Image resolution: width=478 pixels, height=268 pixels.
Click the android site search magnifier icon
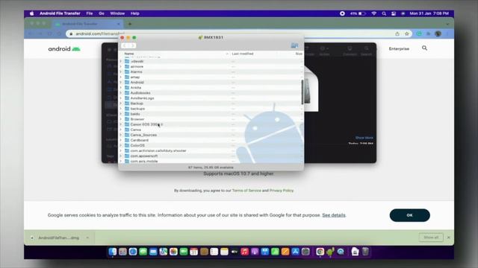click(424, 48)
